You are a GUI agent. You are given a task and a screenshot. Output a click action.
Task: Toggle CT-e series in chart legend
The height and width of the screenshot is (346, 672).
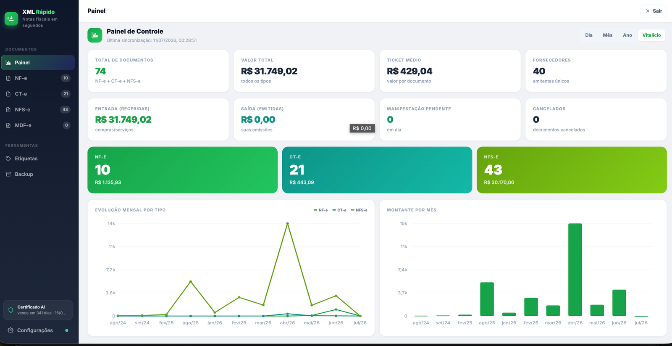pos(339,210)
